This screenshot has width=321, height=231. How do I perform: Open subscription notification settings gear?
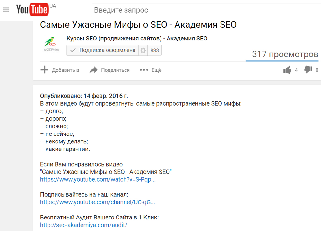[x=143, y=50]
